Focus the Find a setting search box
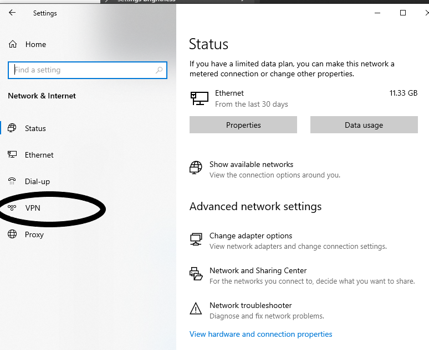This screenshot has height=350, width=429. point(83,70)
